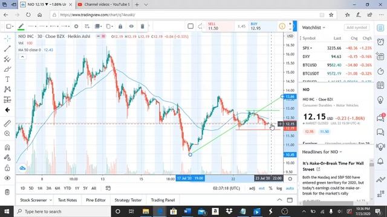This screenshot has height=217, width=387.
Task: Open Strategy Tester tab
Action: click(x=128, y=200)
